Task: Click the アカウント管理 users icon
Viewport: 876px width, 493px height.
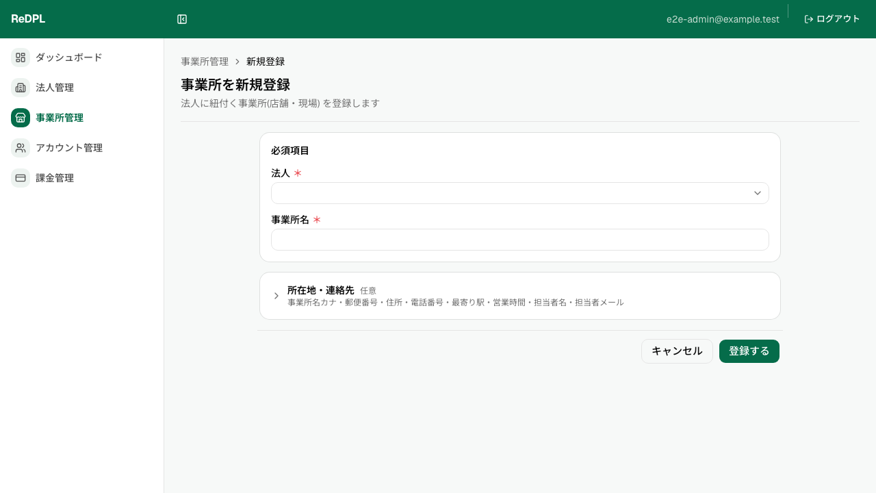Action: [x=21, y=148]
